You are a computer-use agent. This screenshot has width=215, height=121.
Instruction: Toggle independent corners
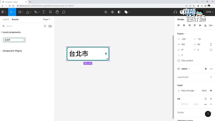click(x=211, y=50)
